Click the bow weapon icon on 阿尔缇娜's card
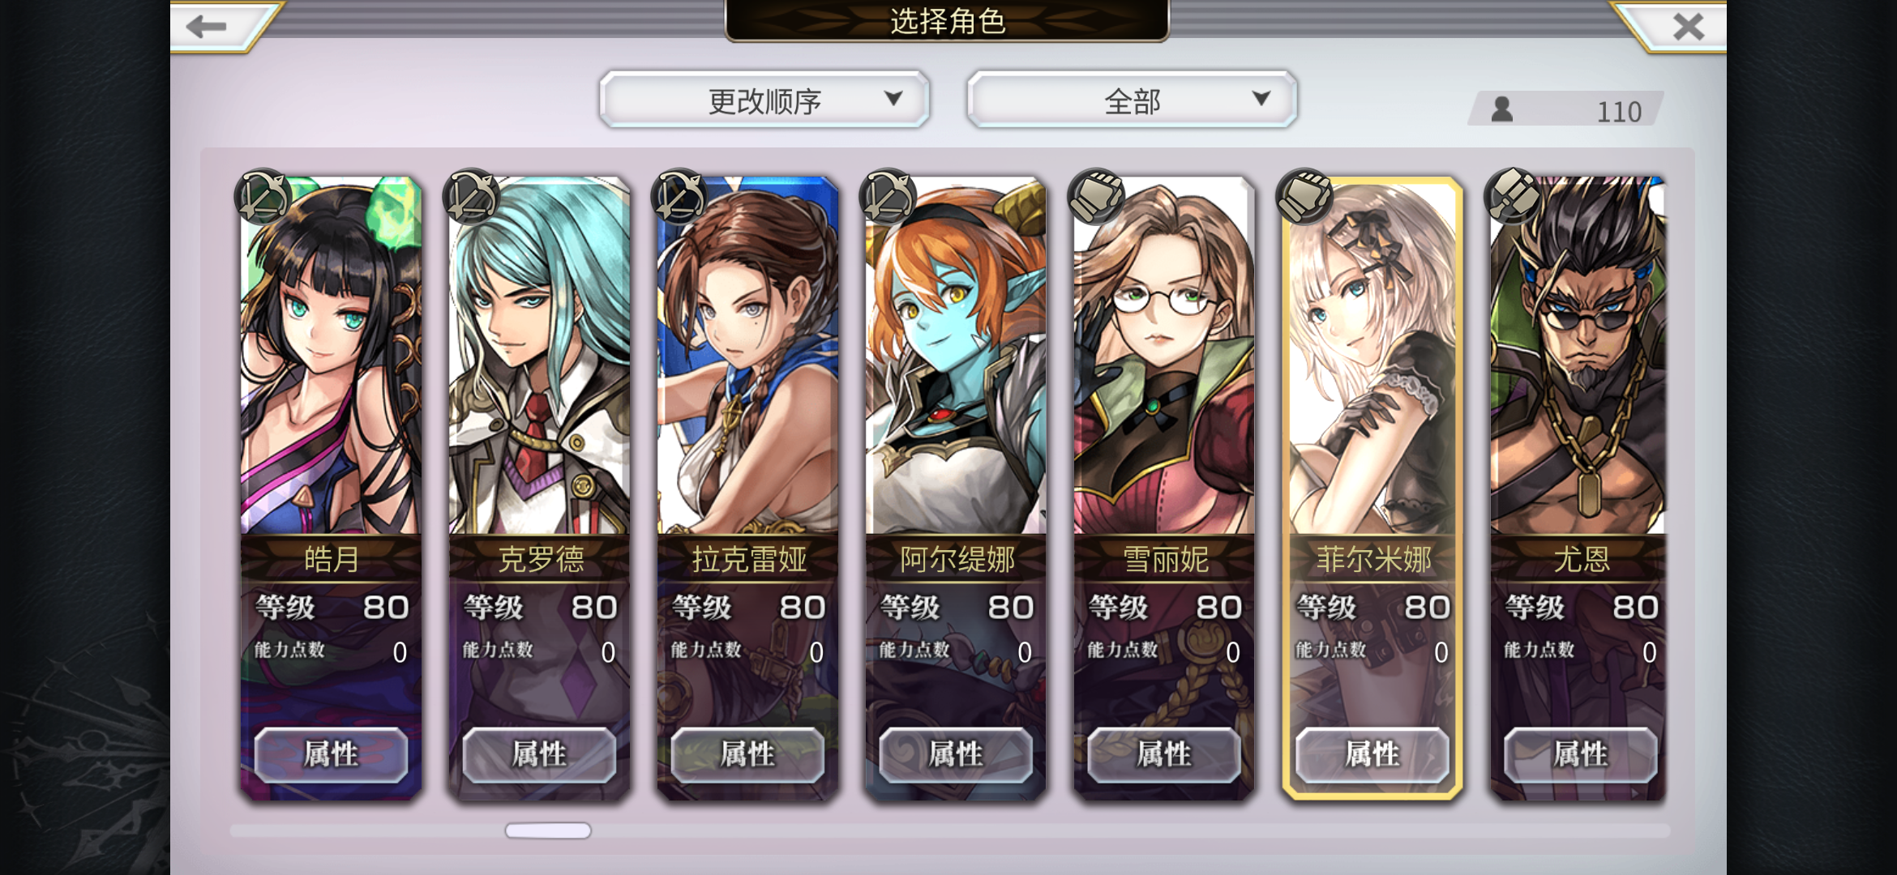1897x875 pixels. pyautogui.click(x=888, y=197)
